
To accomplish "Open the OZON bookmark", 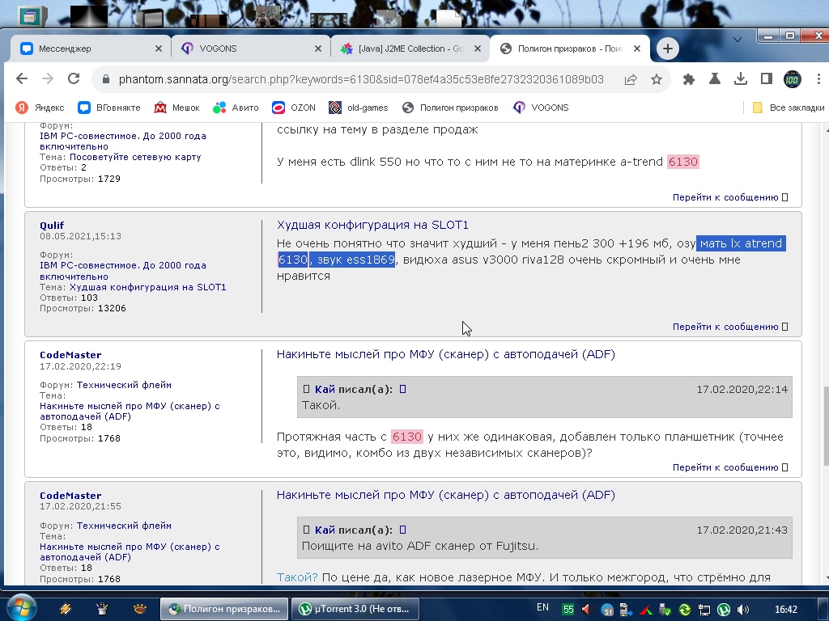I will 294,108.
